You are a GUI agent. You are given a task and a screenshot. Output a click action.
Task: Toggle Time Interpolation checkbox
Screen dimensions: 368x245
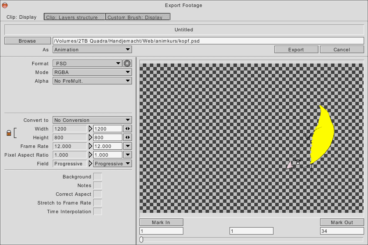[98, 211]
